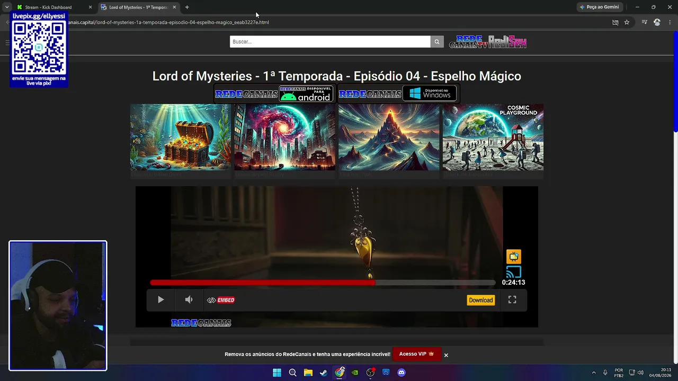The width and height of the screenshot is (678, 381).
Task: Open the RediSex logo link
Action: tap(507, 42)
